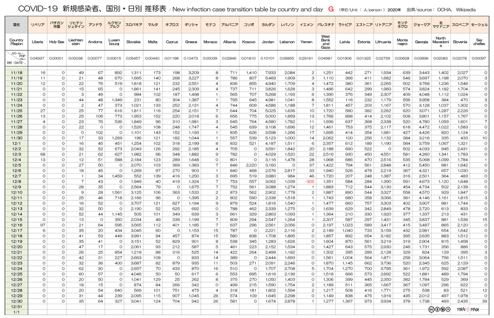
Task: Select the 'ギリシャ' column header
Action: pyautogui.click(x=191, y=25)
